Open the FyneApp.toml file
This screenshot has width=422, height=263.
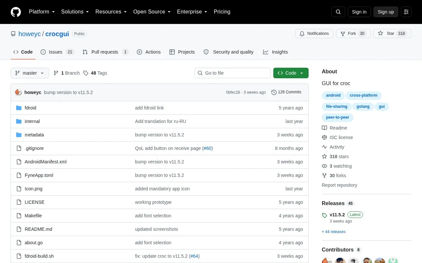[x=39, y=175]
